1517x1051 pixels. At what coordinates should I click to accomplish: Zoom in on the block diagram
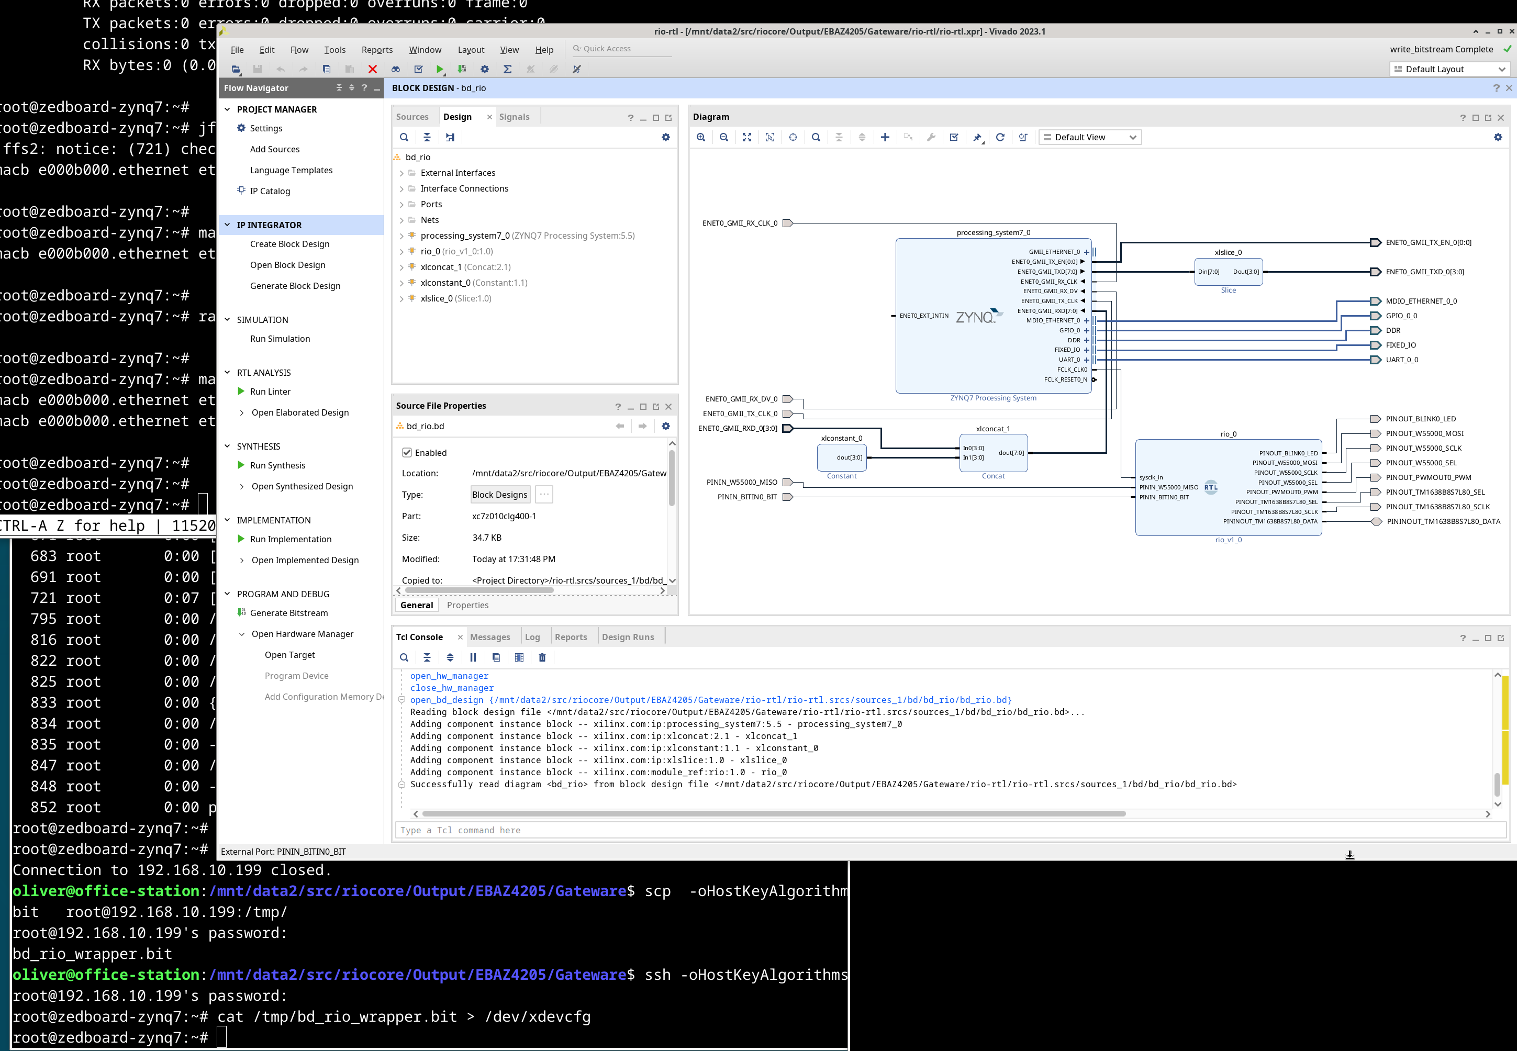[x=701, y=138]
